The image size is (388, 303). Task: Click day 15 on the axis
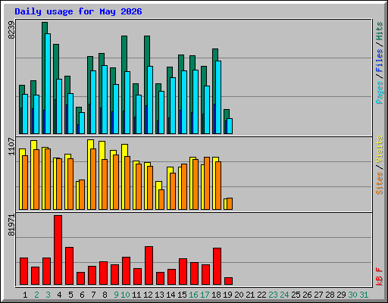tap(182, 295)
